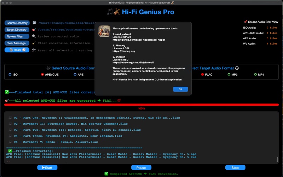
Task: Click the note icon of track 05 Rondo
Action: pyautogui.click(x=10, y=142)
